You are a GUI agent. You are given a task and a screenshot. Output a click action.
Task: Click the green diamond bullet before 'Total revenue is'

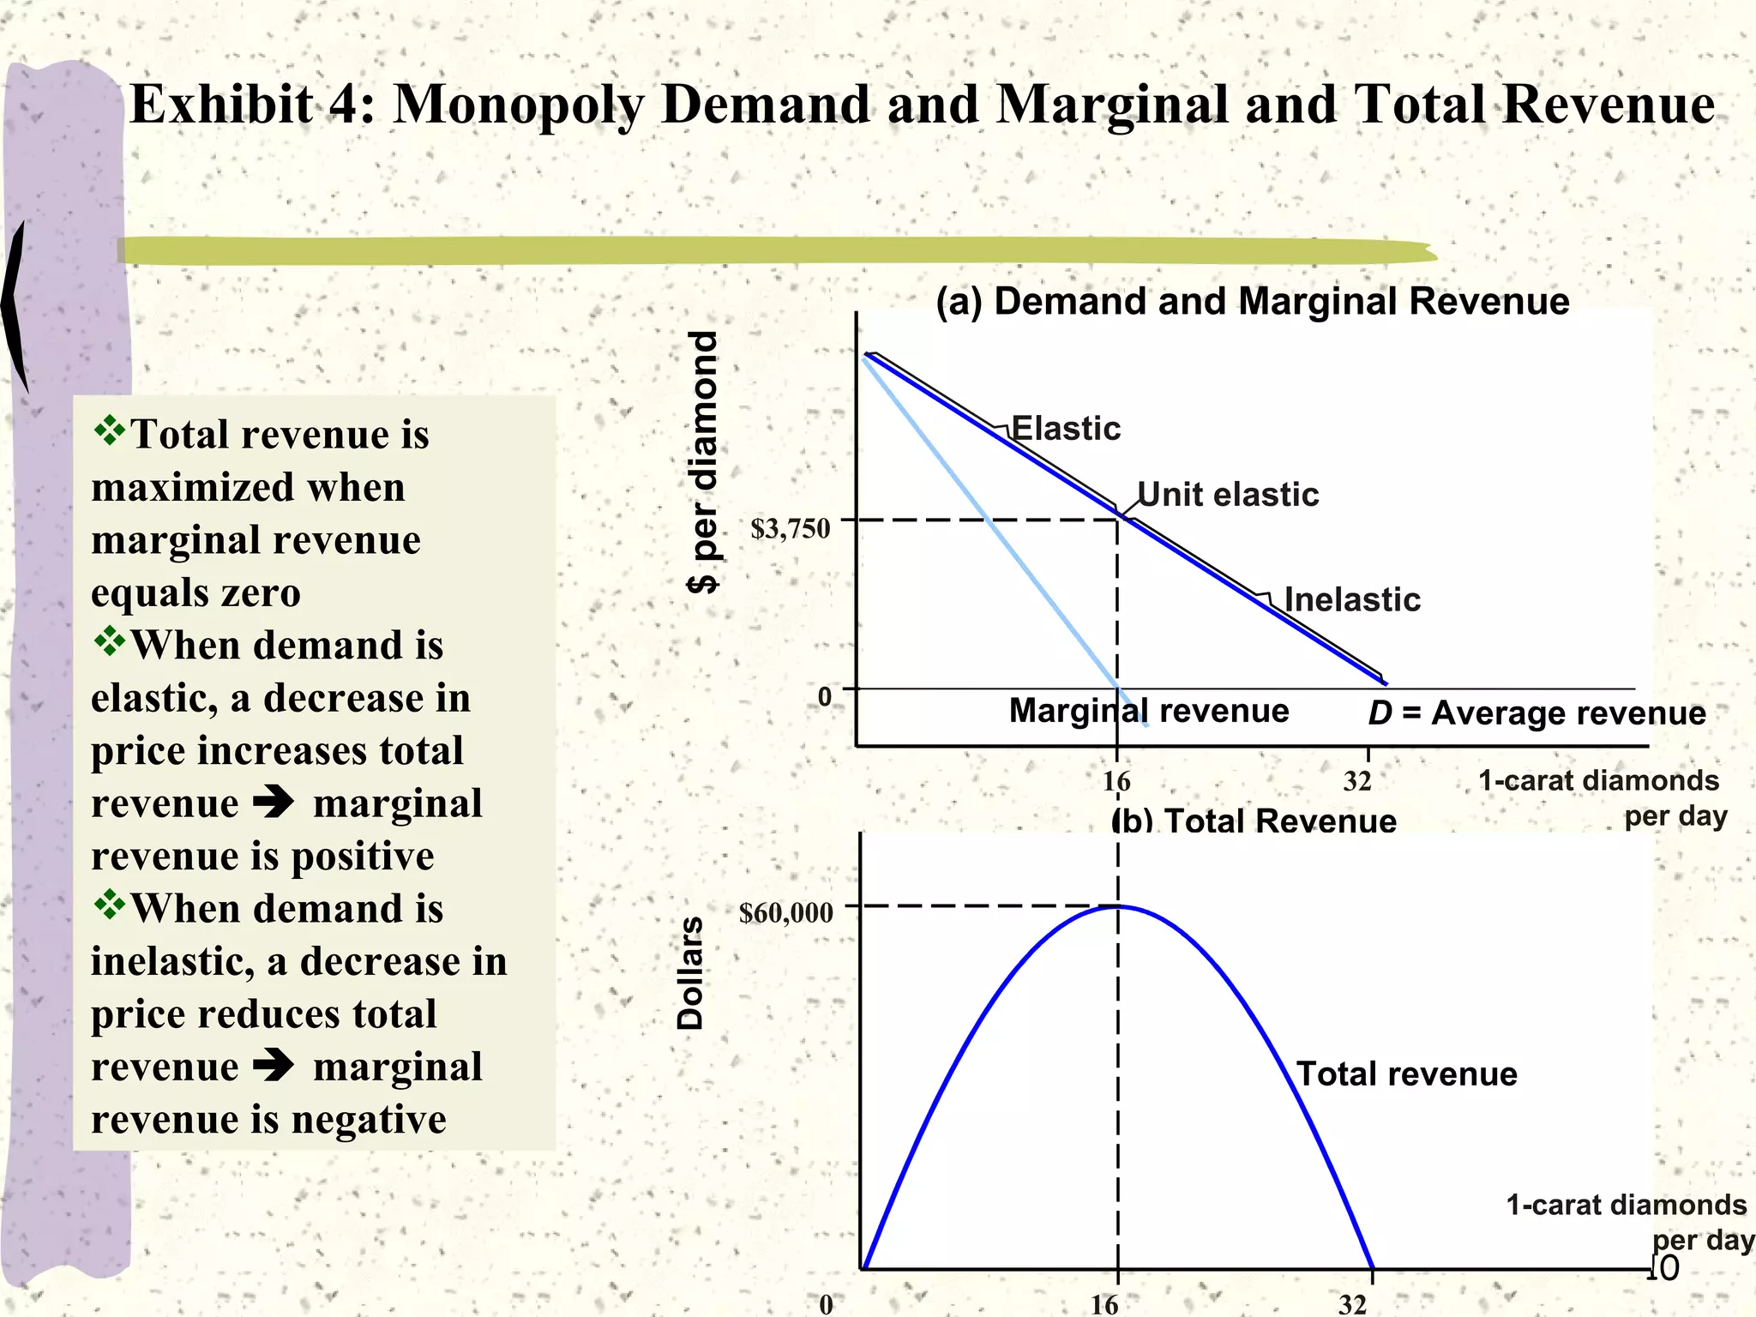110,430
